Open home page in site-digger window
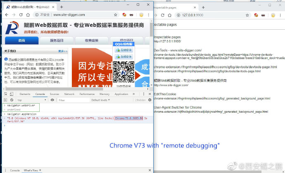 click(28, 15)
